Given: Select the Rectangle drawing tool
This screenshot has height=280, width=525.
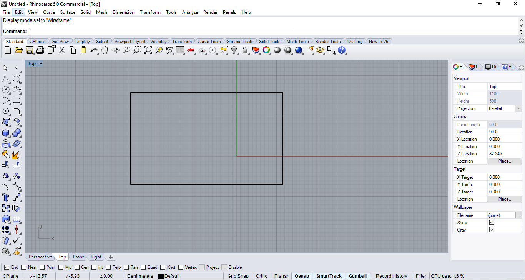Looking at the screenshot, I should [17, 101].
